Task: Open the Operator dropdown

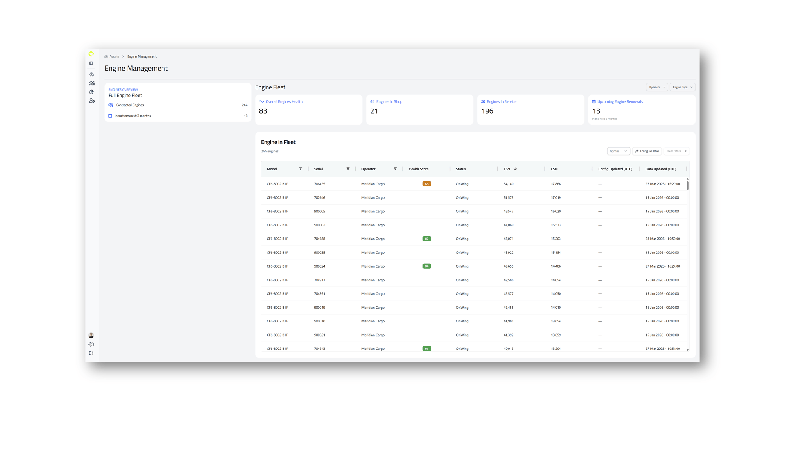Action: [x=656, y=87]
